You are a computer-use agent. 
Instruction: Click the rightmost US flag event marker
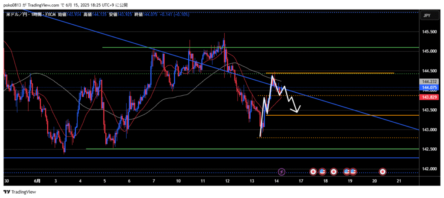coord(353,172)
